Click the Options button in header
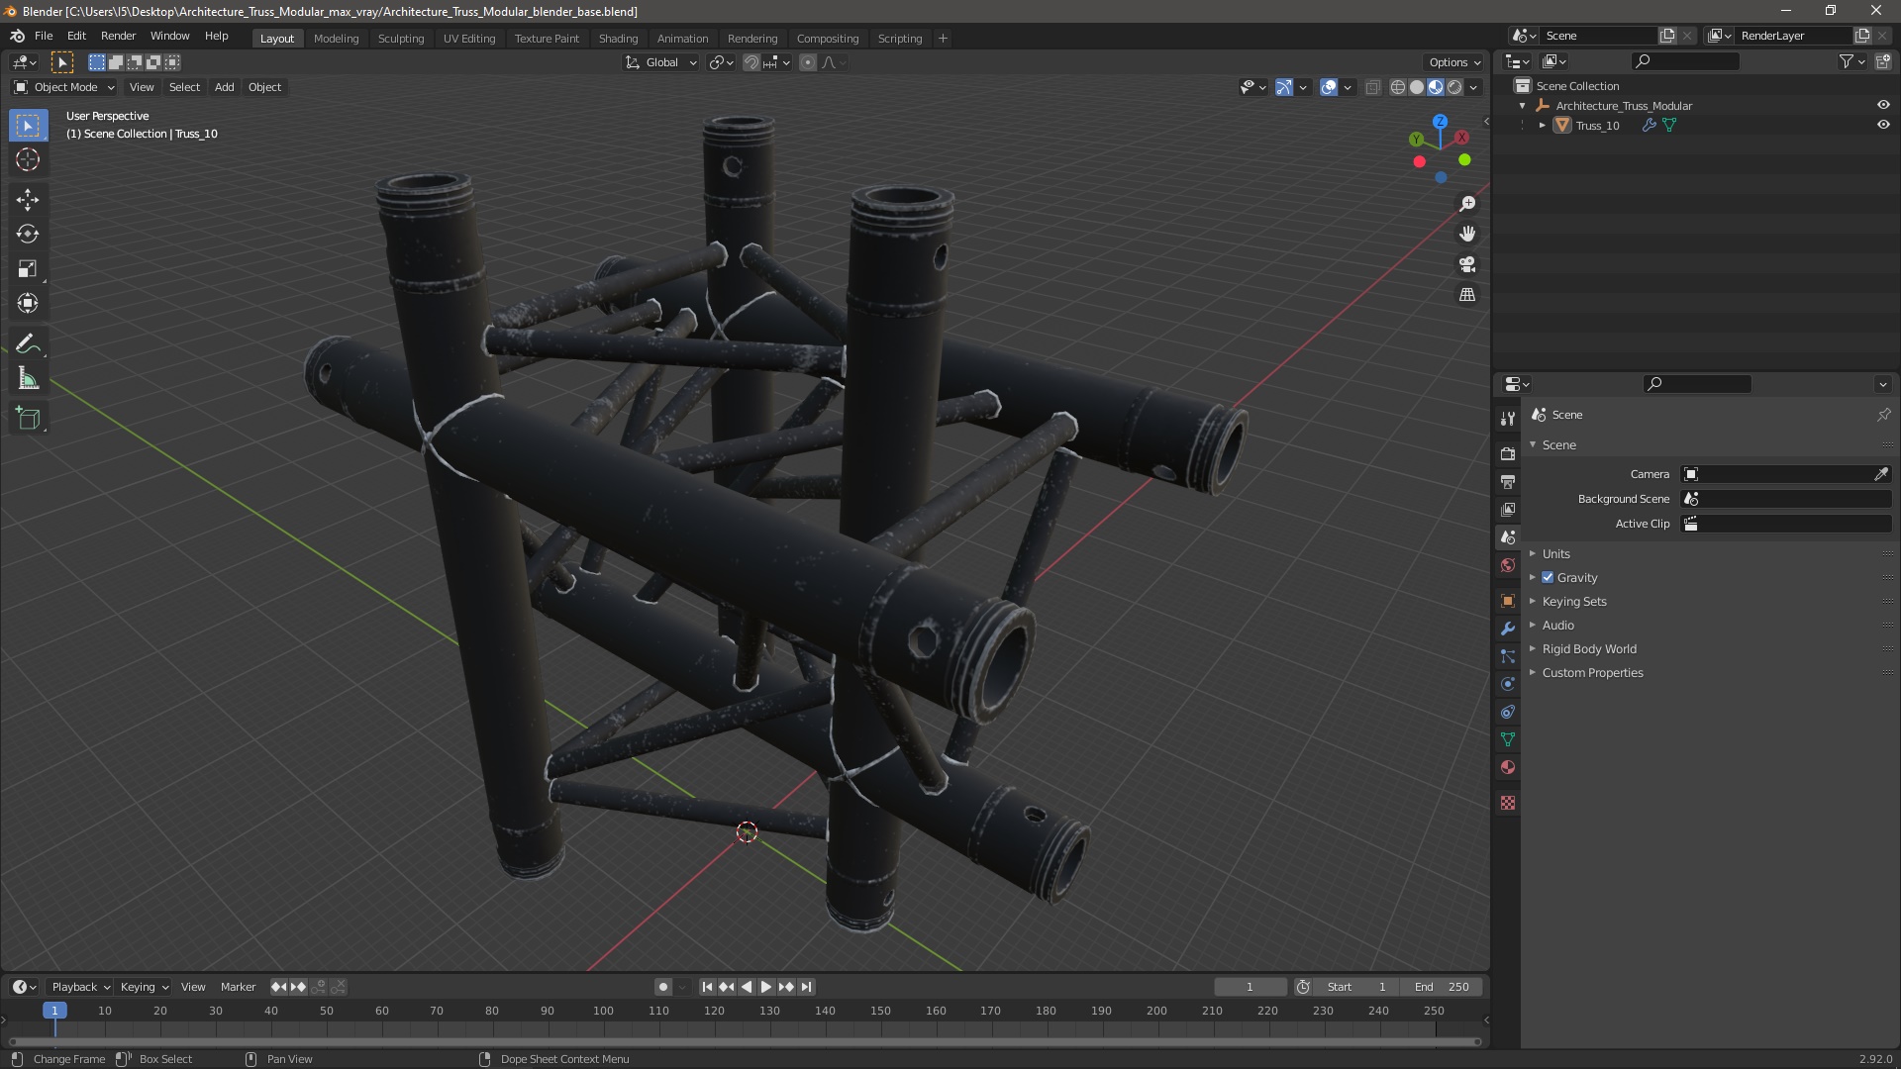This screenshot has width=1901, height=1069. pyautogui.click(x=1454, y=62)
